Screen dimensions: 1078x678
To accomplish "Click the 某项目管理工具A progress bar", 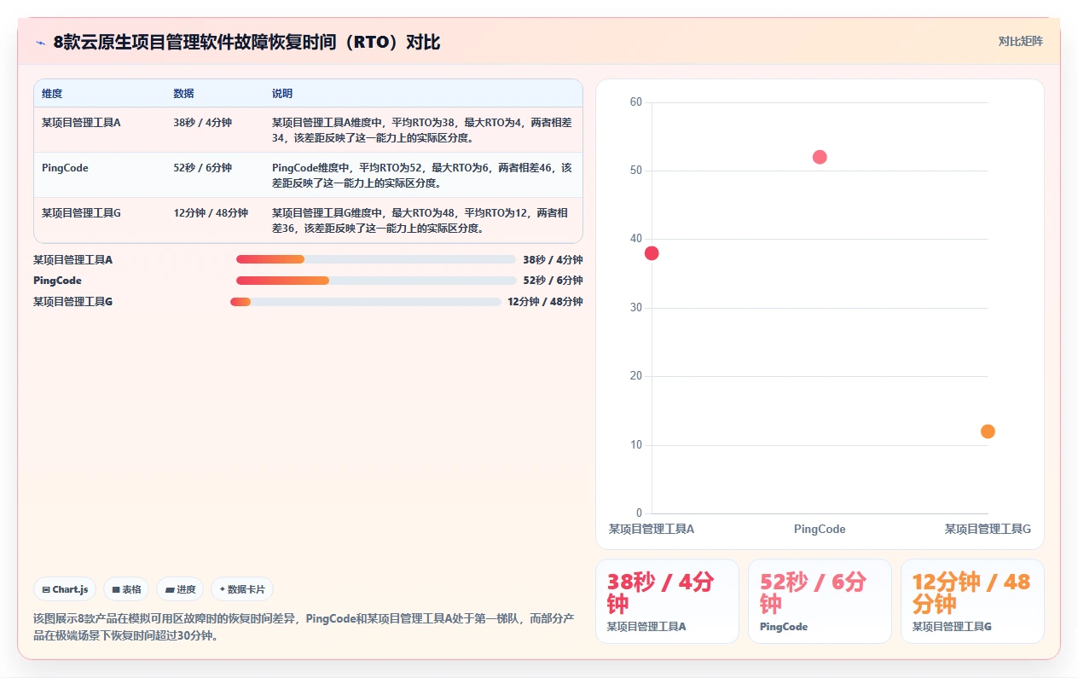I will point(376,259).
